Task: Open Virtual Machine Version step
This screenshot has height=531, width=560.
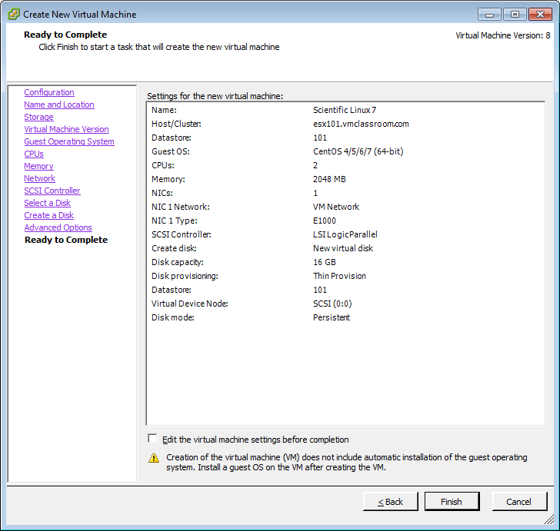Action: 66,129
